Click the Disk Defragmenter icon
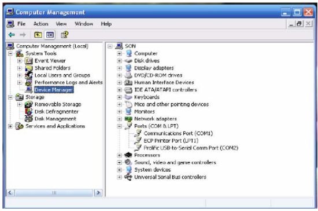Screen dimensions: 318x211 click(x=28, y=111)
